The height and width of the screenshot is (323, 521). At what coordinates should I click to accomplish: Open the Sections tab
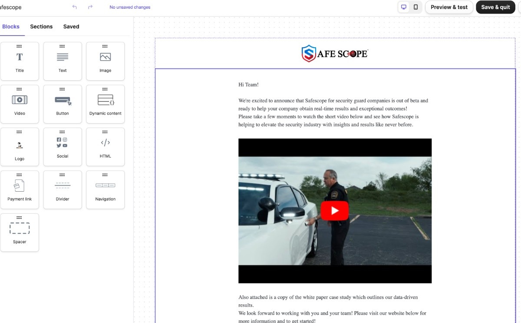point(41,26)
